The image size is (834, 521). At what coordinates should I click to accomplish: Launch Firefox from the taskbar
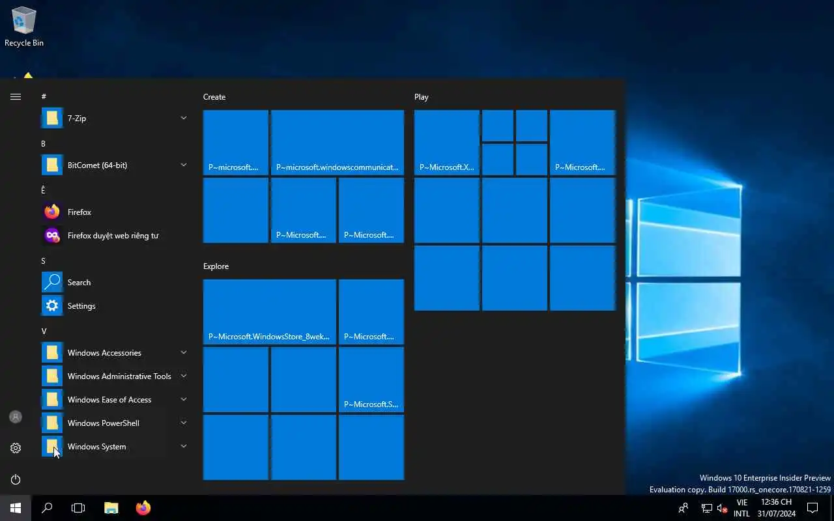(x=143, y=508)
